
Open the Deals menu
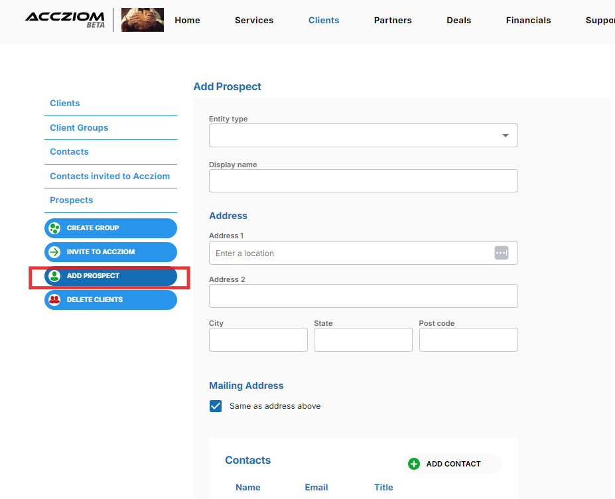458,20
